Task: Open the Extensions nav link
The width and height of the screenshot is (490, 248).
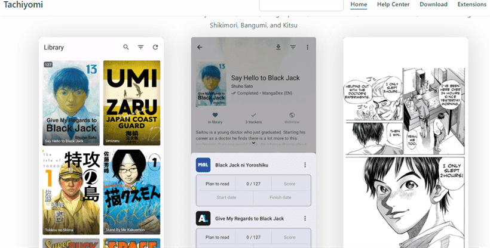Action: pyautogui.click(x=472, y=4)
